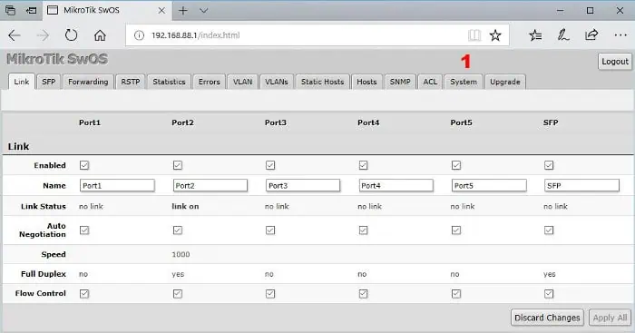
Task: Disable Port4 Enabled checkbox
Action: coord(363,165)
